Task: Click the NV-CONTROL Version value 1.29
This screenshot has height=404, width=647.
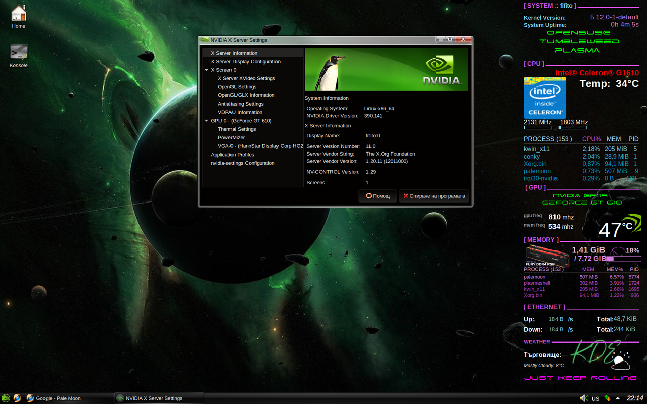Action: pos(371,172)
